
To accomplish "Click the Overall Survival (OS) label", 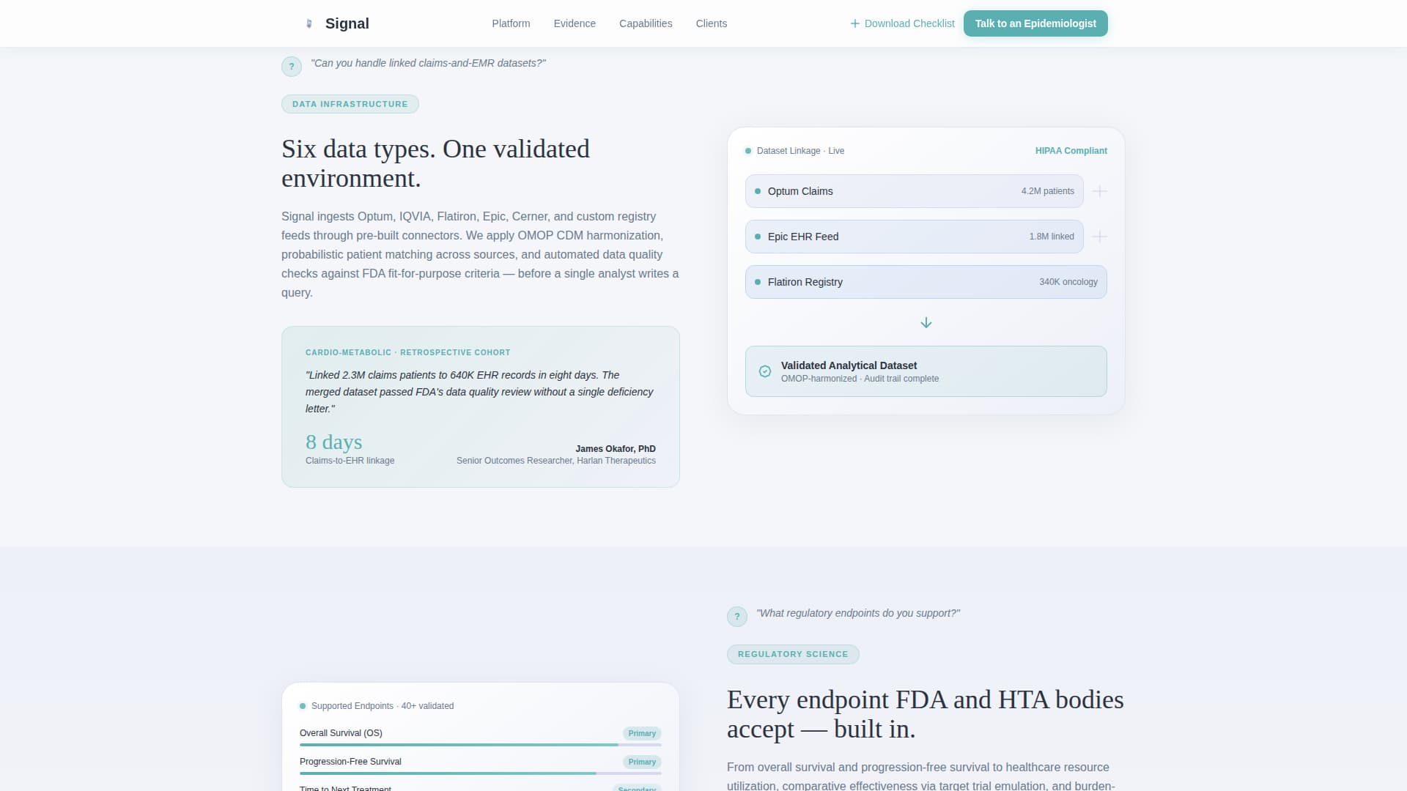I will 341,733.
